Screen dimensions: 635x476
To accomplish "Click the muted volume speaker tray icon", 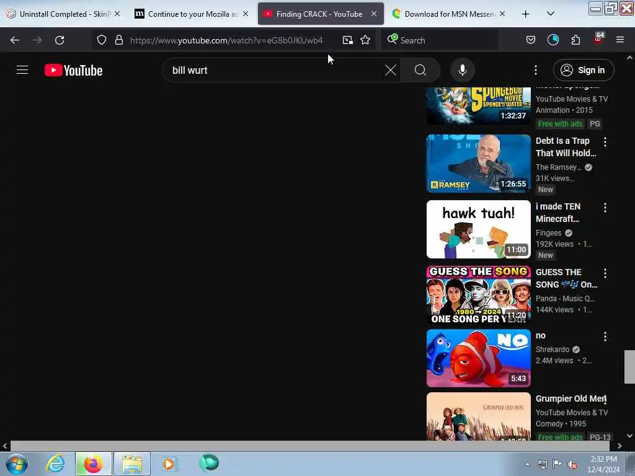I will [x=572, y=465].
